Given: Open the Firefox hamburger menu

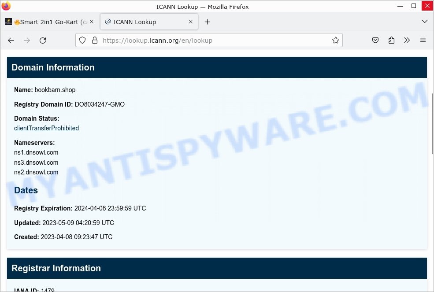Looking at the screenshot, I should point(423,41).
